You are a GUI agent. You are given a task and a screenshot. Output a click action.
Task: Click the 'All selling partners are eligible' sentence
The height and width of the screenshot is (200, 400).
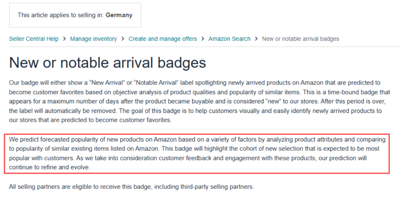click(131, 187)
